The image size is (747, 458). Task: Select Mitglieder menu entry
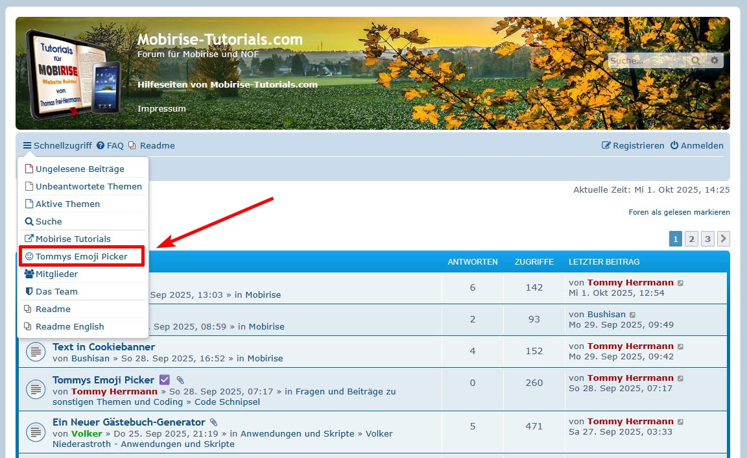[82, 274]
